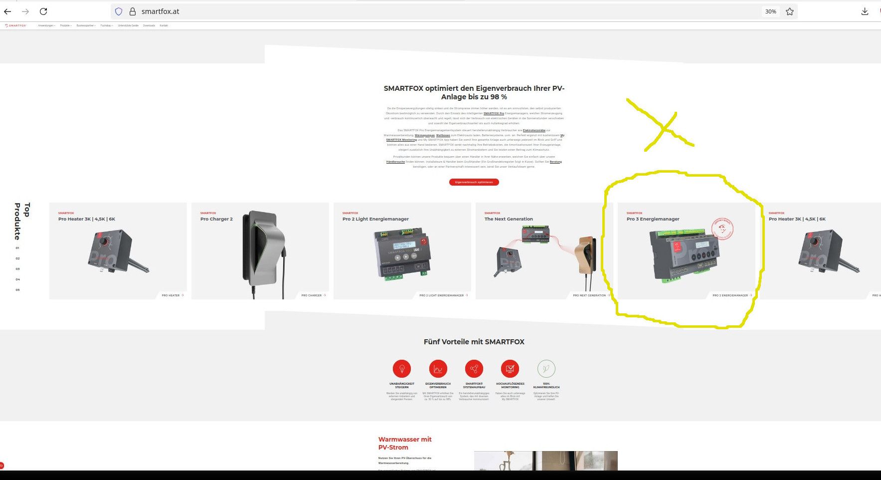The width and height of the screenshot is (881, 480).
Task: Follow the Beratung link
Action: [x=556, y=162]
